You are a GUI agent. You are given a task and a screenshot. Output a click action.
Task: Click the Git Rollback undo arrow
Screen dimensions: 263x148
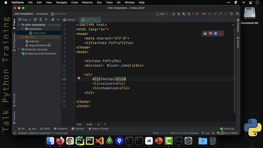click(x=231, y=14)
